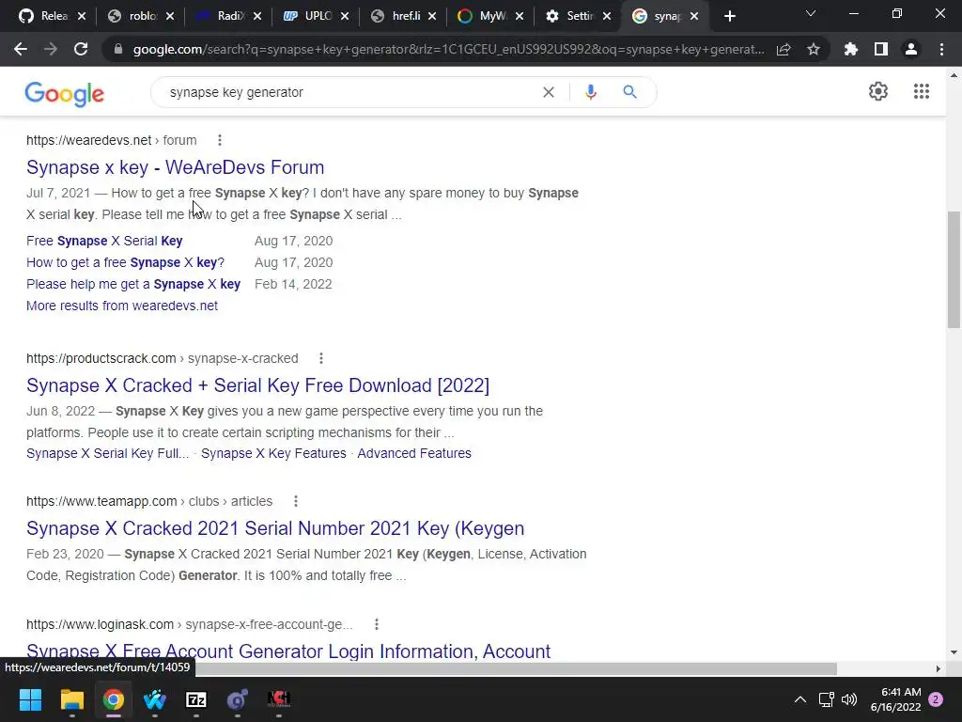This screenshot has height=722, width=962.
Task: Close the UPLOAD tab
Action: (x=345, y=16)
